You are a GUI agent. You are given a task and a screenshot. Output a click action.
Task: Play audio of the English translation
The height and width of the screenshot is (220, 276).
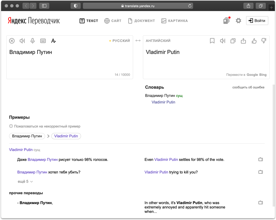coord(223,41)
